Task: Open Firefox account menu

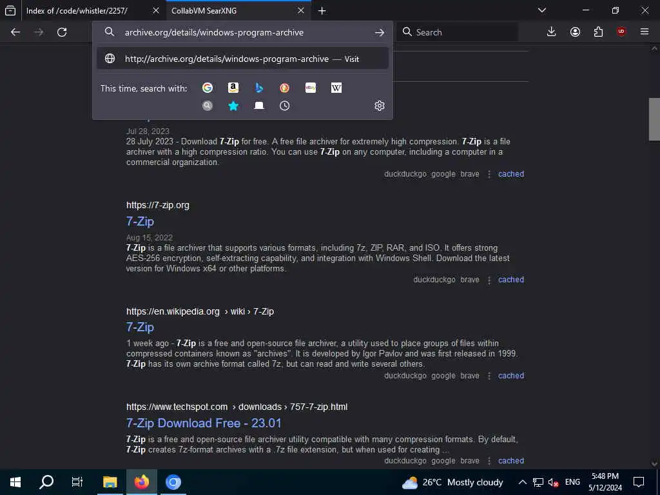Action: (575, 32)
